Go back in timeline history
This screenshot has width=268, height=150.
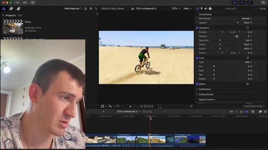[x=103, y=112]
